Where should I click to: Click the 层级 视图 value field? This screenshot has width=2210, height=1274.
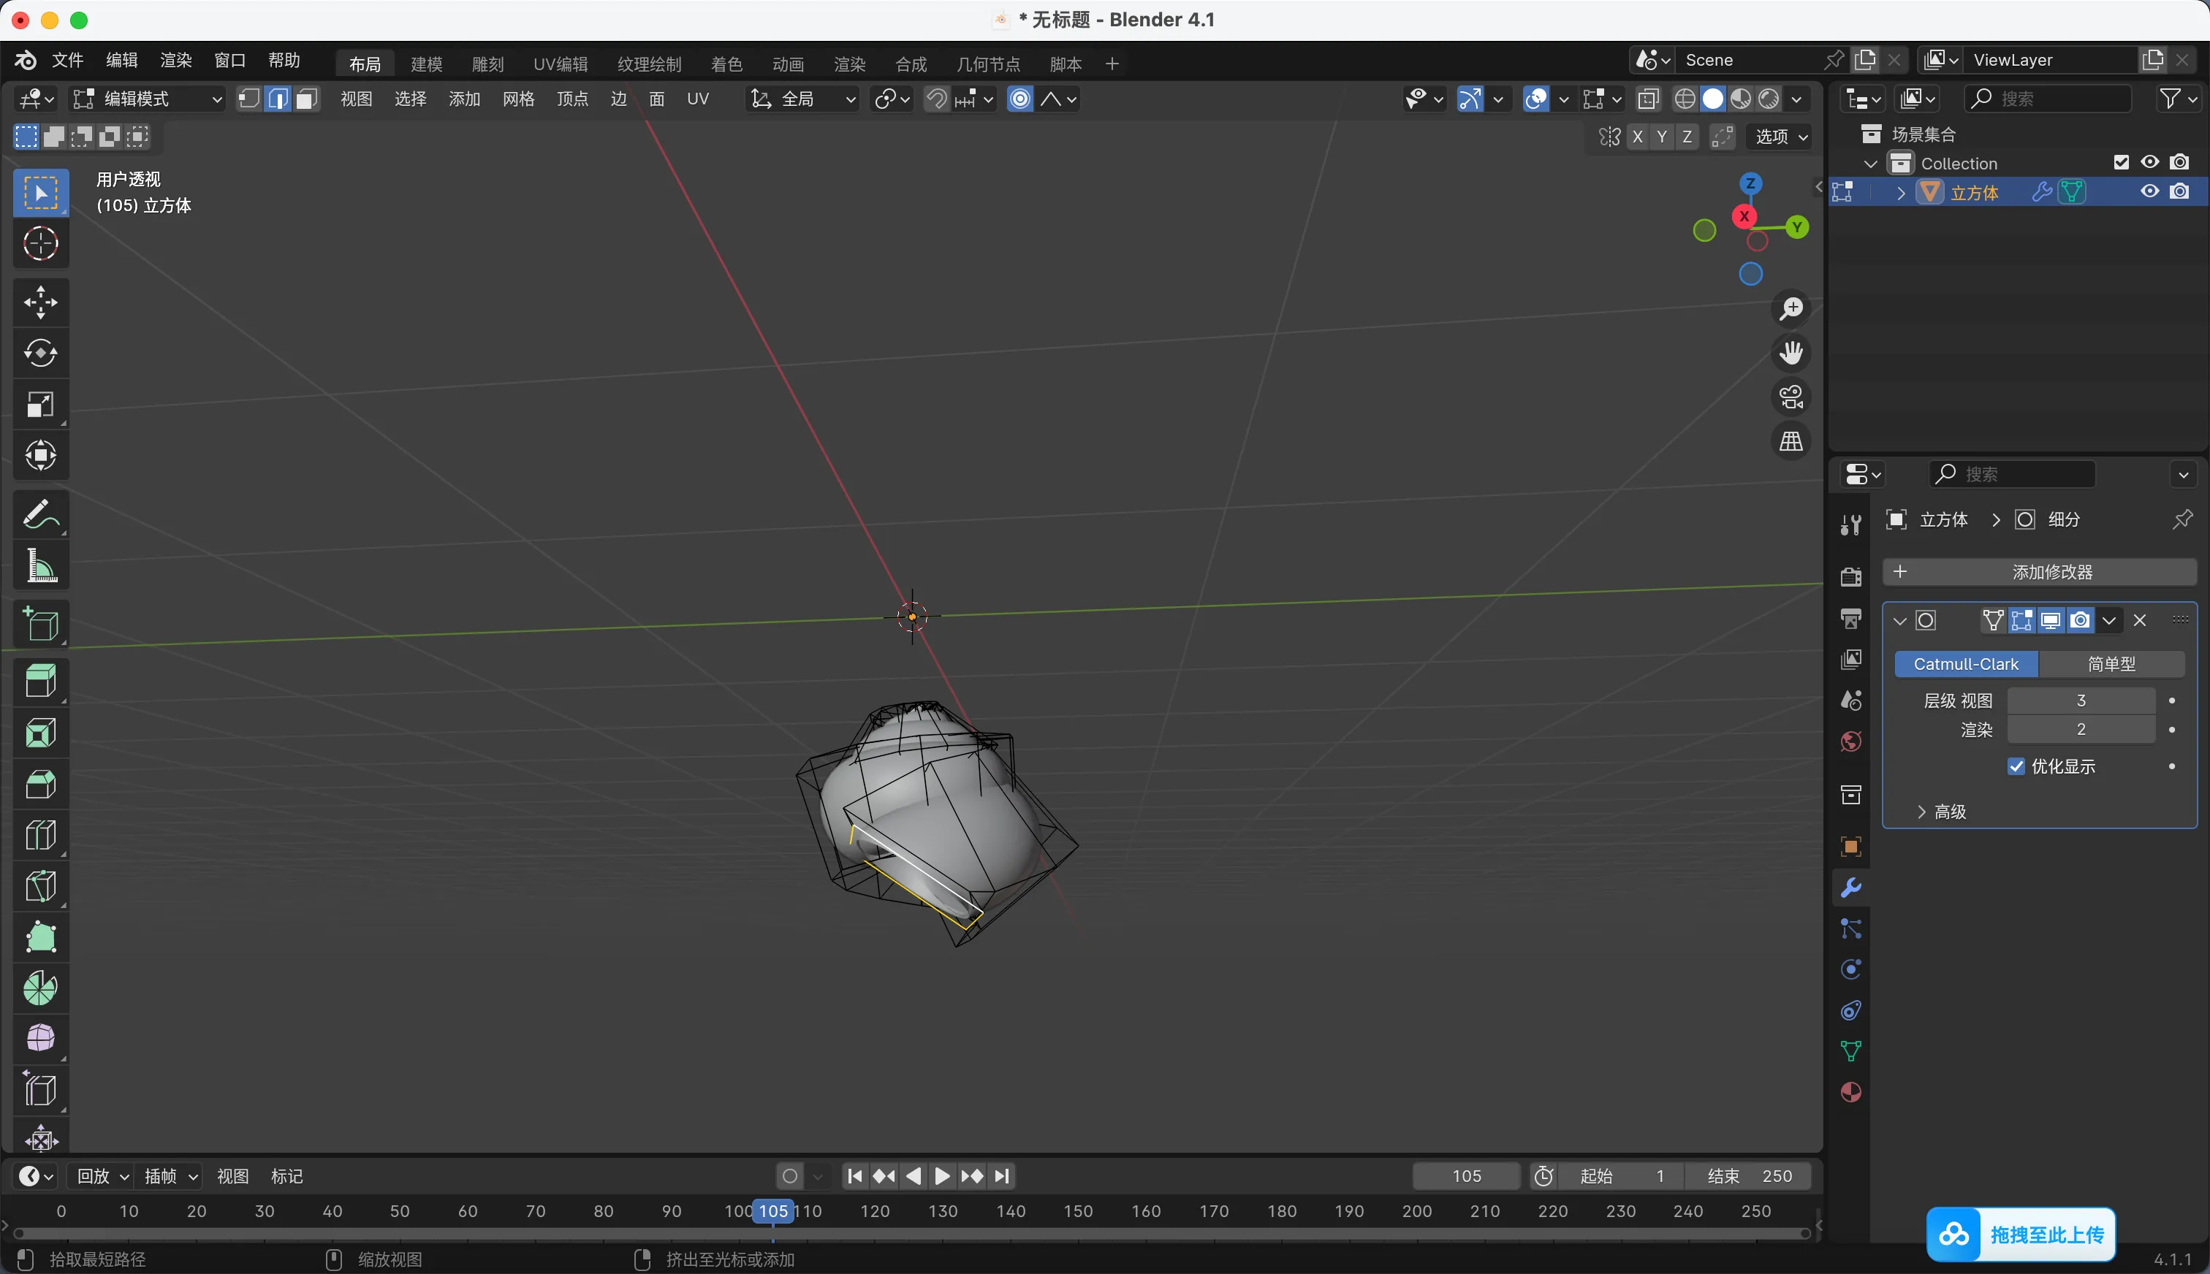2081,701
